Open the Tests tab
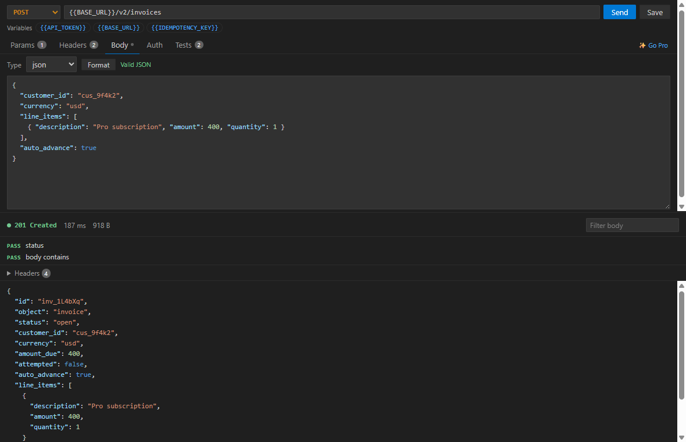The width and height of the screenshot is (686, 442). pyautogui.click(x=189, y=45)
